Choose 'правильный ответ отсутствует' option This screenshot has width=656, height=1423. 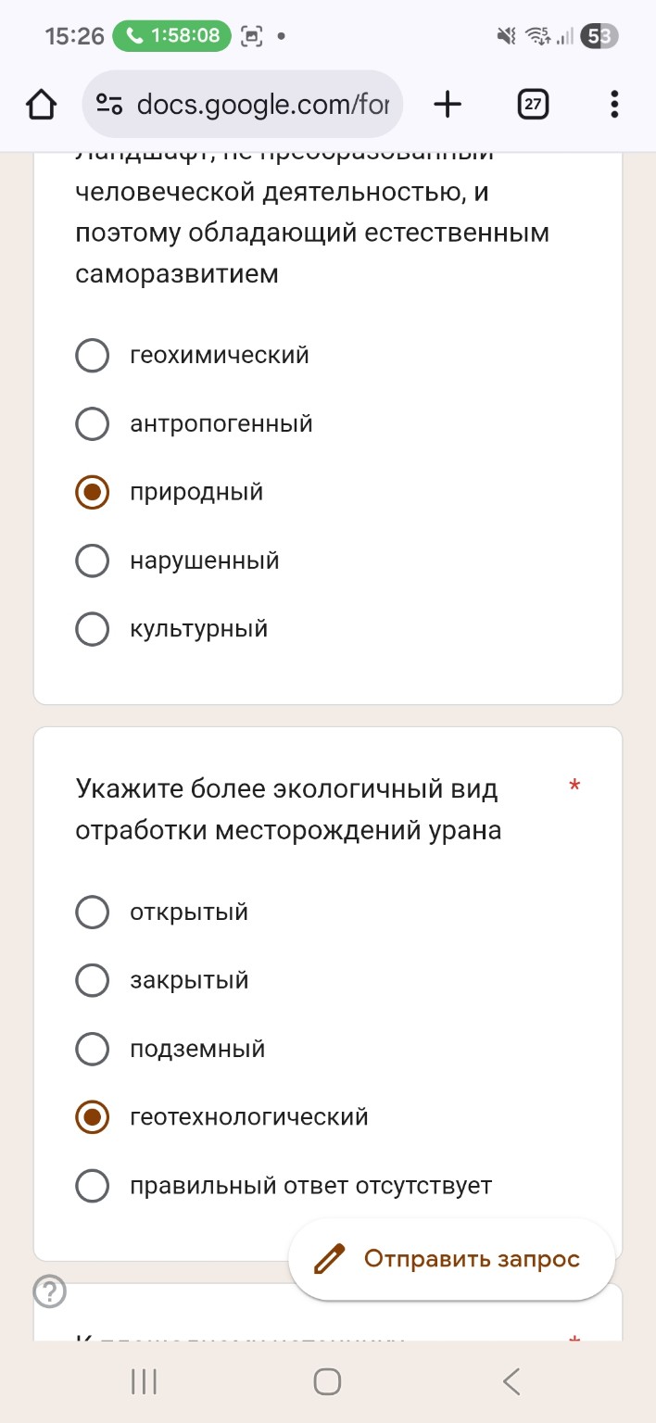click(92, 1185)
